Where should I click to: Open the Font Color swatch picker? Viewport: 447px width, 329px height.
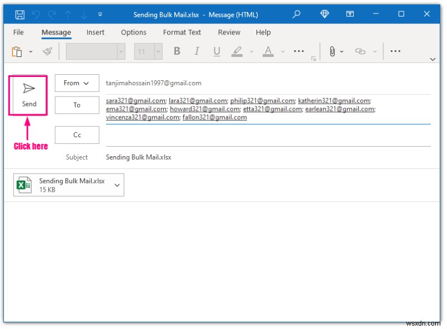pyautogui.click(x=268, y=51)
